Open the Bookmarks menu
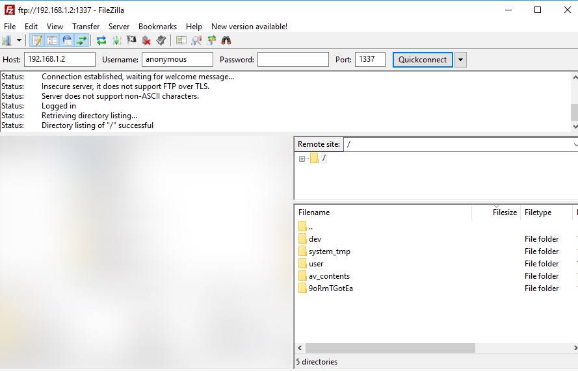Viewport: 578px width, 371px height. [x=157, y=27]
